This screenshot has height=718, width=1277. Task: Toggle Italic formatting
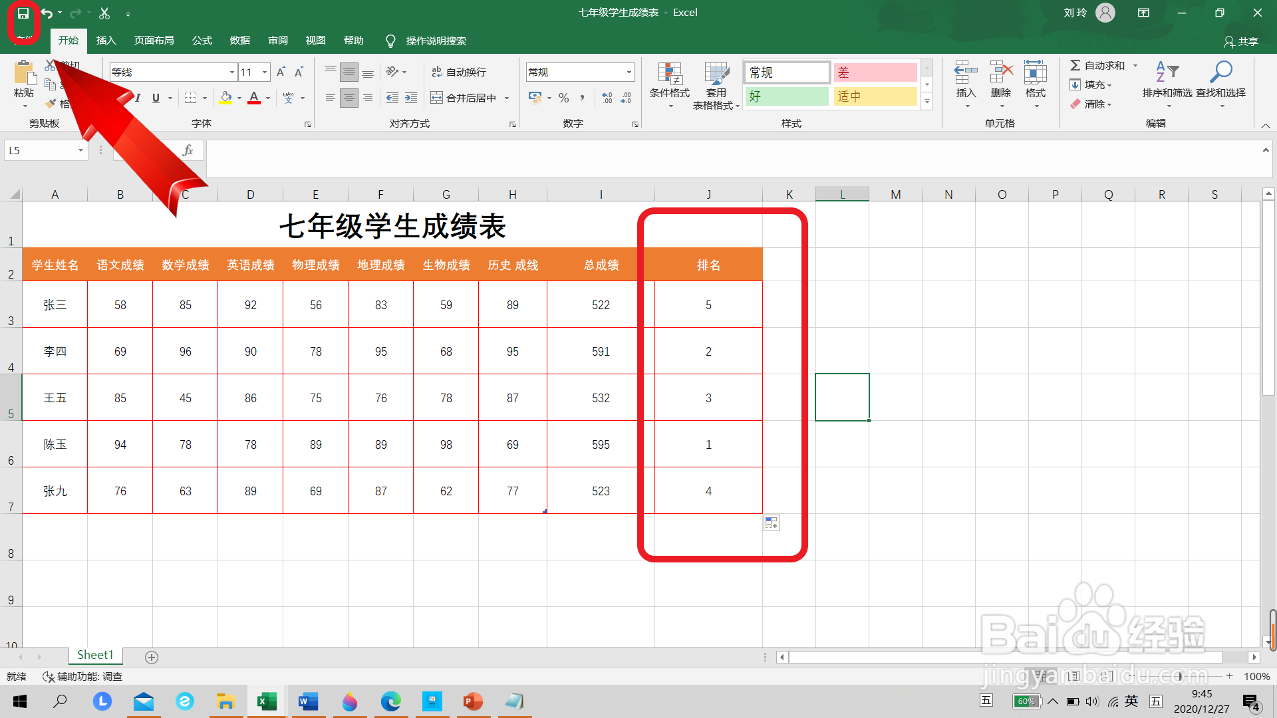pos(138,98)
